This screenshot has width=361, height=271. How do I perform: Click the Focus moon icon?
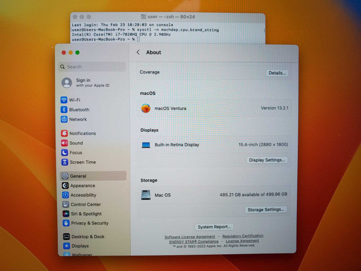tap(65, 153)
